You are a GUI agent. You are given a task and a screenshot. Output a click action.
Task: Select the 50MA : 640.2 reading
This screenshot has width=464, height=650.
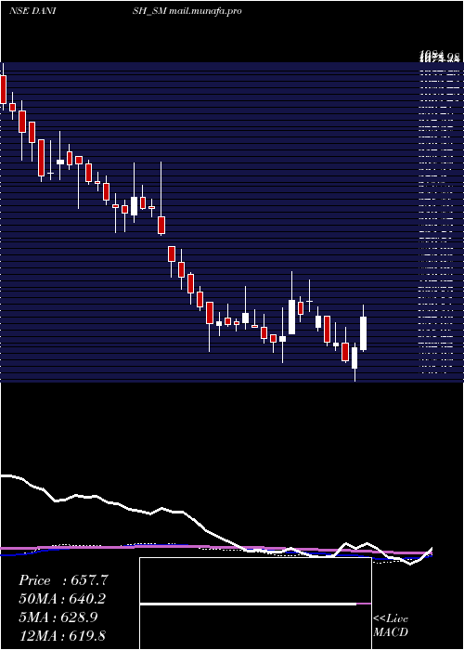62,599
